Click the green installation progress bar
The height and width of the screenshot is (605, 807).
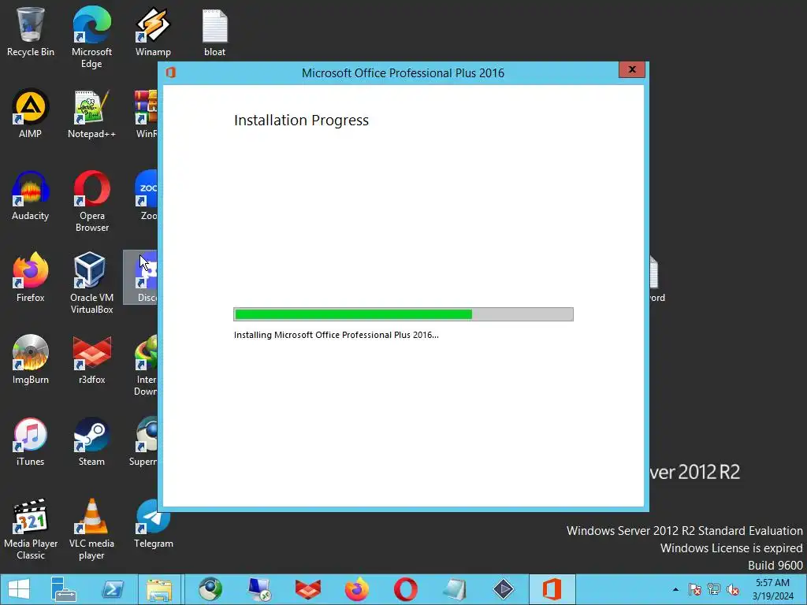[x=403, y=314]
